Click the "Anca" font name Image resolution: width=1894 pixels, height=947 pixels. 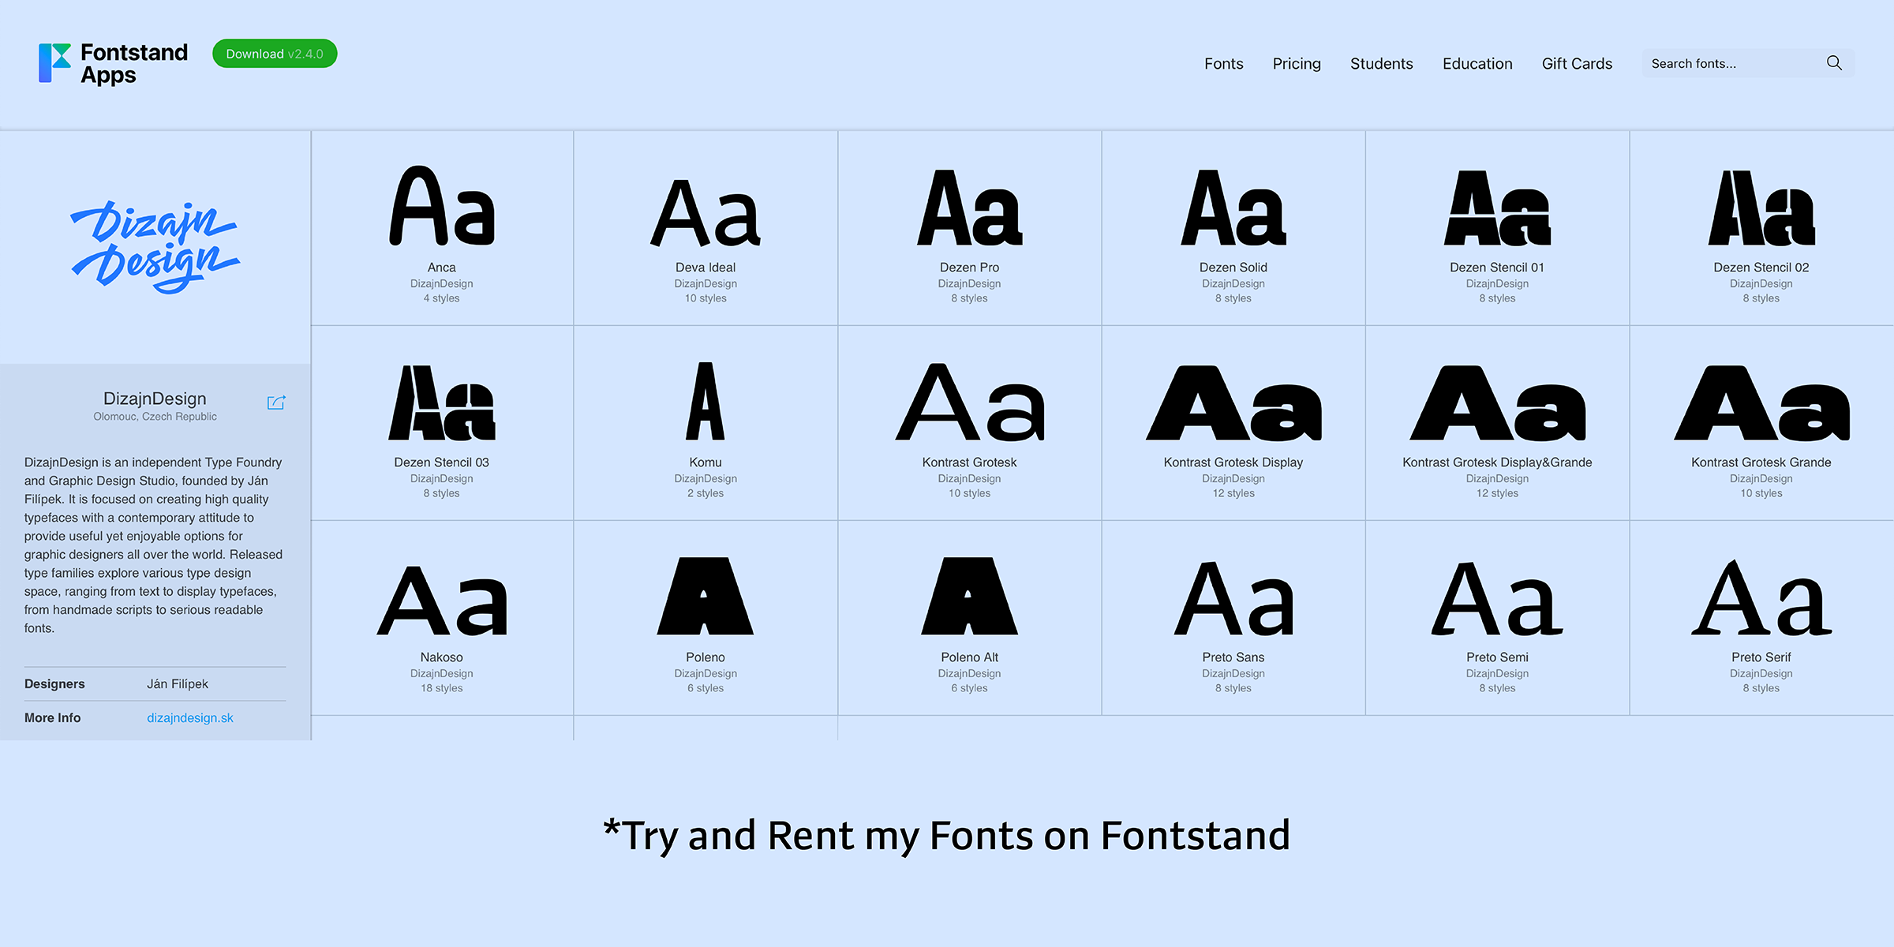tap(442, 268)
